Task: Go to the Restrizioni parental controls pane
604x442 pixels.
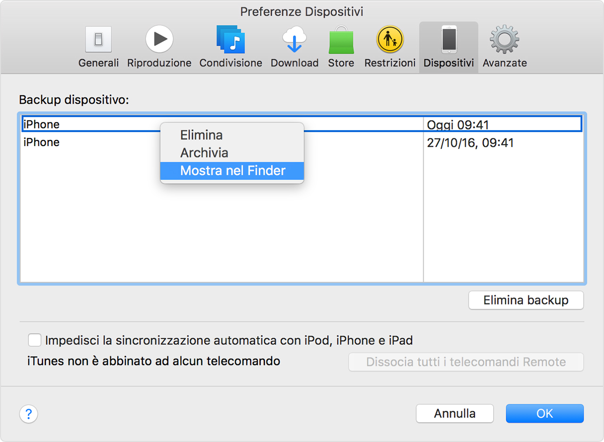Action: pos(390,47)
